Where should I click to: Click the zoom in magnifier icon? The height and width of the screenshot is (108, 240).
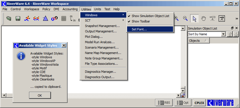point(176,18)
